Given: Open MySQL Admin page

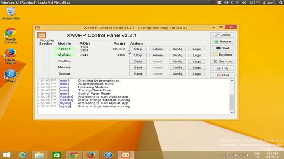Looking at the screenshot, I should [158, 55].
